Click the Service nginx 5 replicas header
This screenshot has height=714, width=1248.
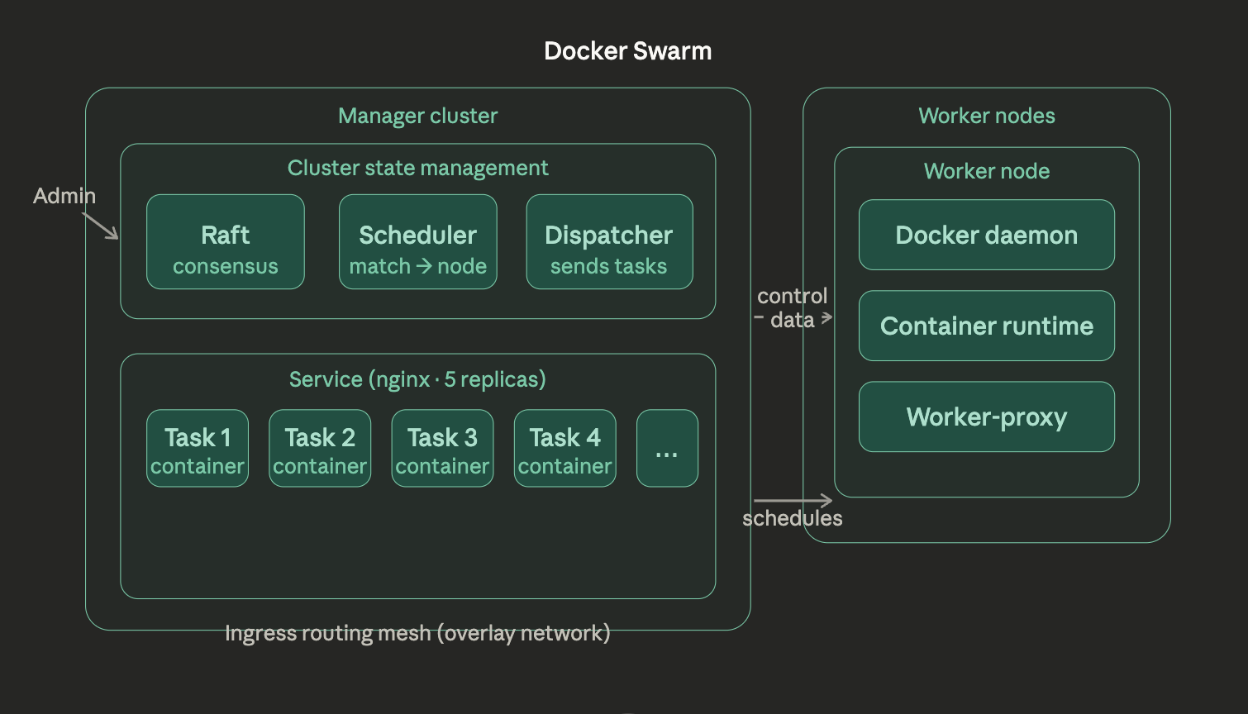tap(417, 378)
